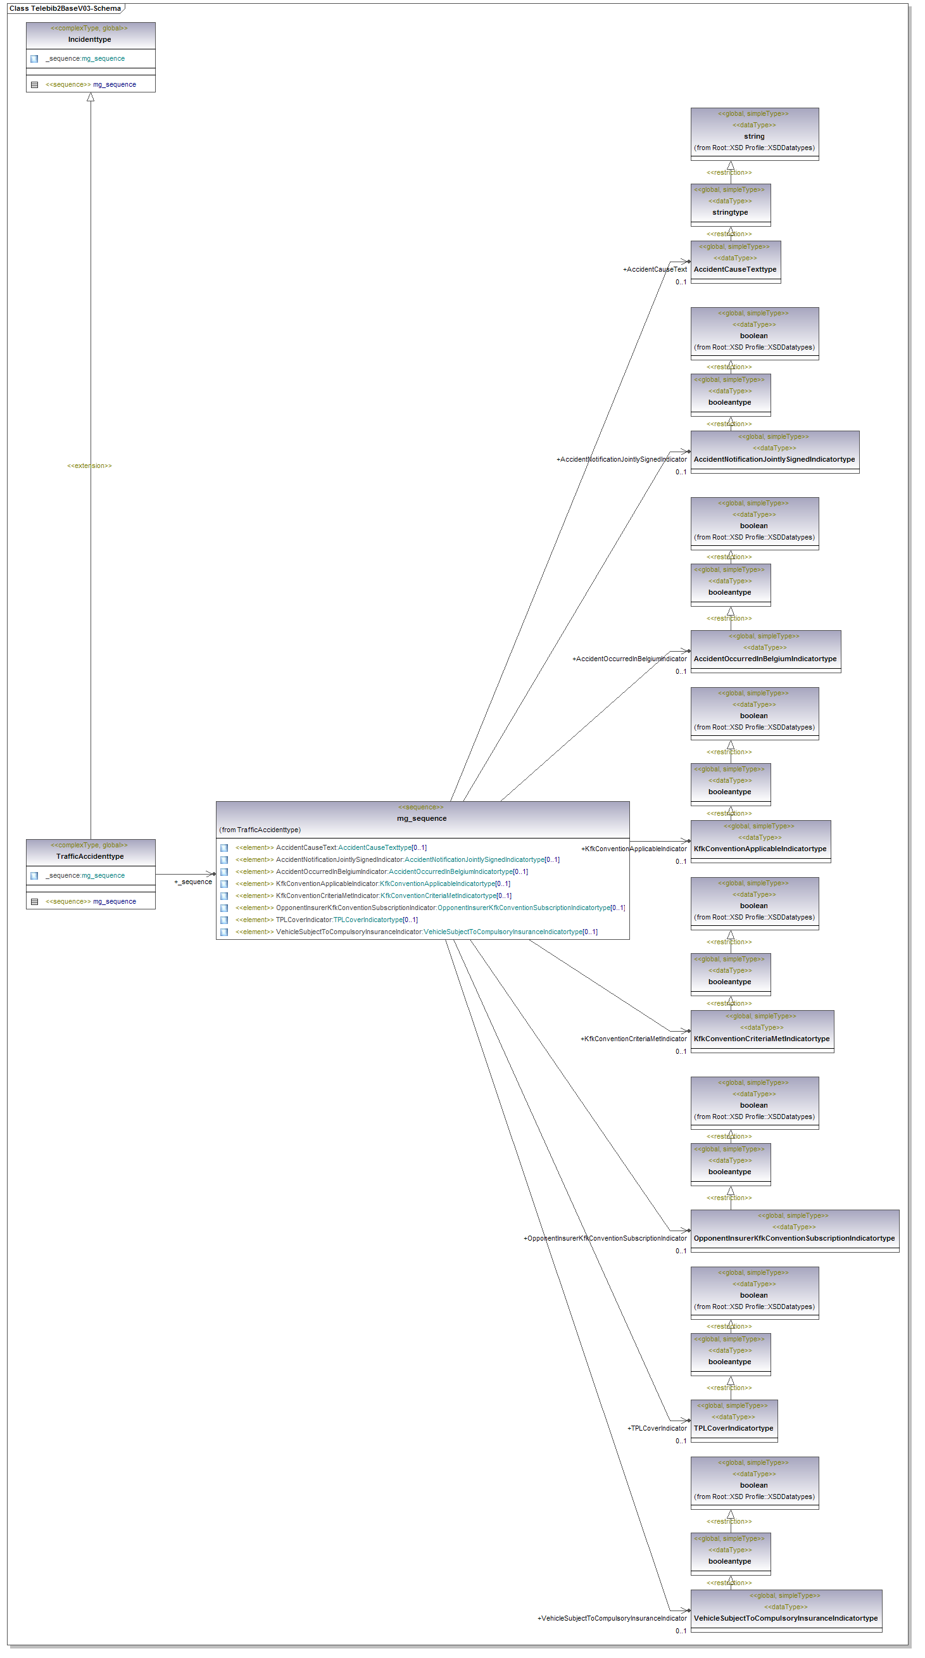
Task: Click the attribute icon beside AccidentCauseText element
Action: pyautogui.click(x=224, y=847)
